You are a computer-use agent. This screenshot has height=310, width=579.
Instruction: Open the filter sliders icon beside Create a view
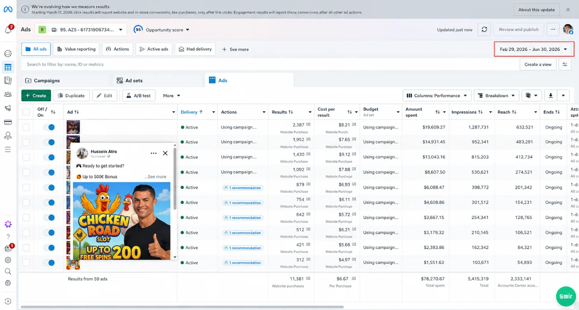point(565,64)
